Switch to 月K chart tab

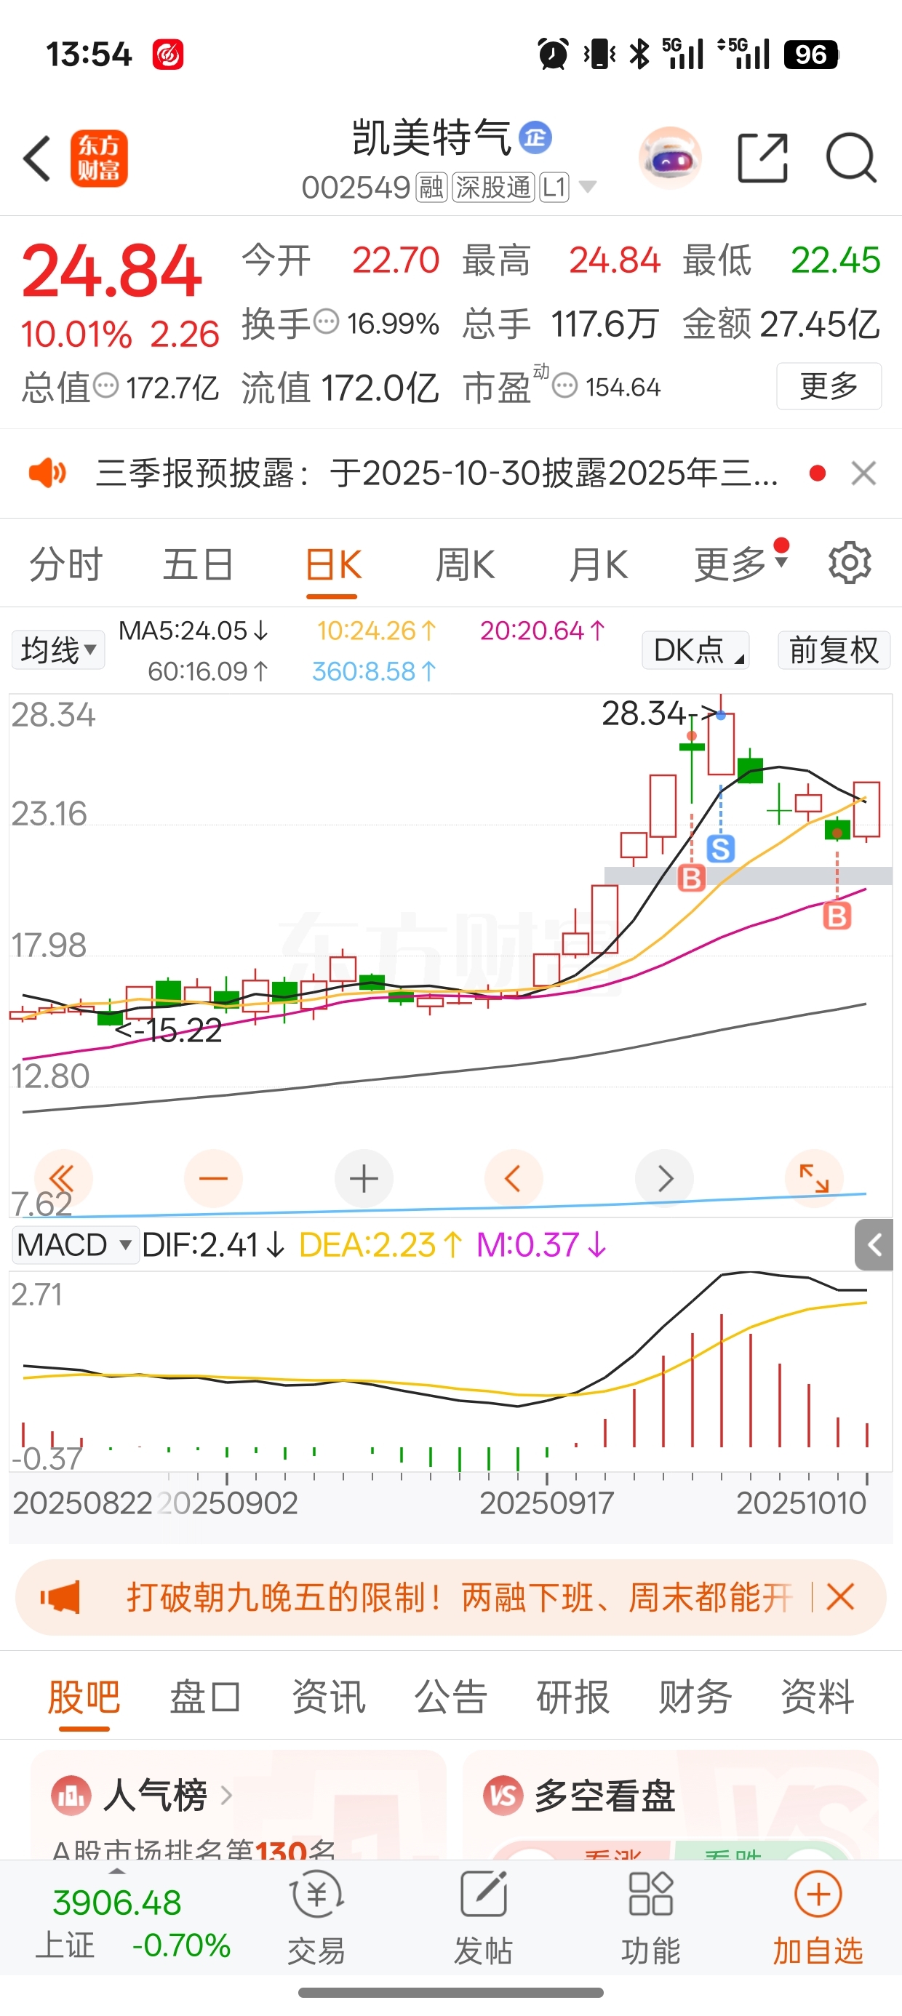(x=598, y=564)
